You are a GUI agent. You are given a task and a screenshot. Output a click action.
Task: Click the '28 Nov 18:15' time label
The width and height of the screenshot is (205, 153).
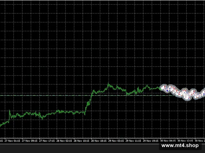(x=99, y=141)
